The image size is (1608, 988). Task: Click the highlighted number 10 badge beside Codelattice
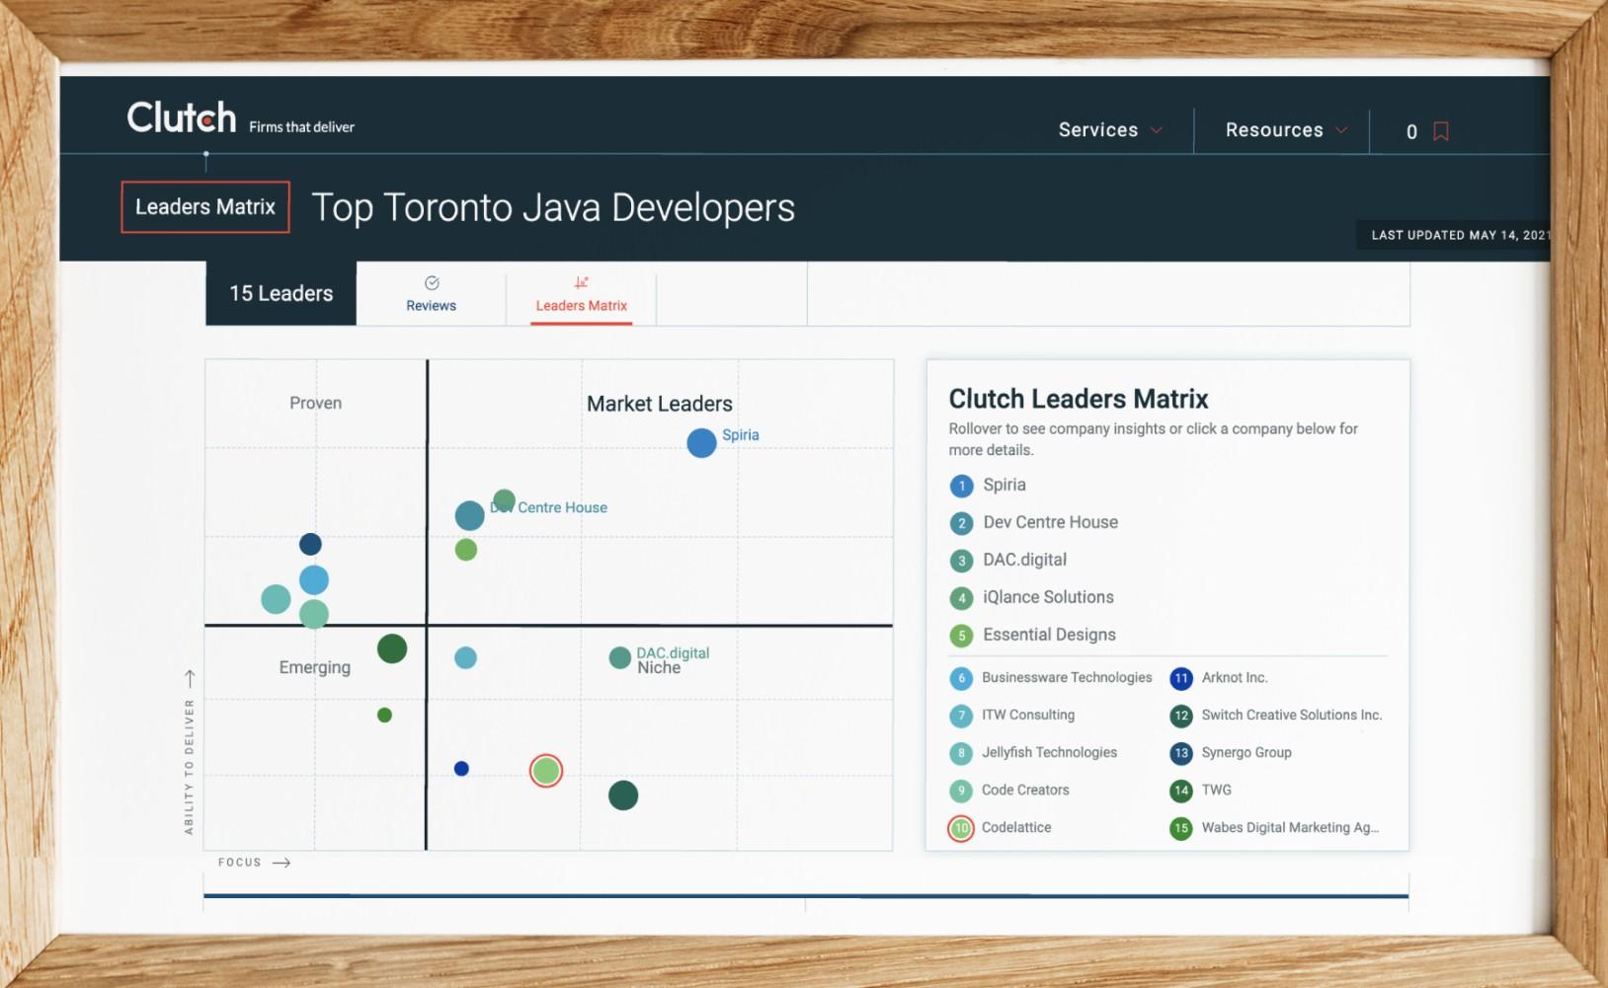tap(961, 829)
